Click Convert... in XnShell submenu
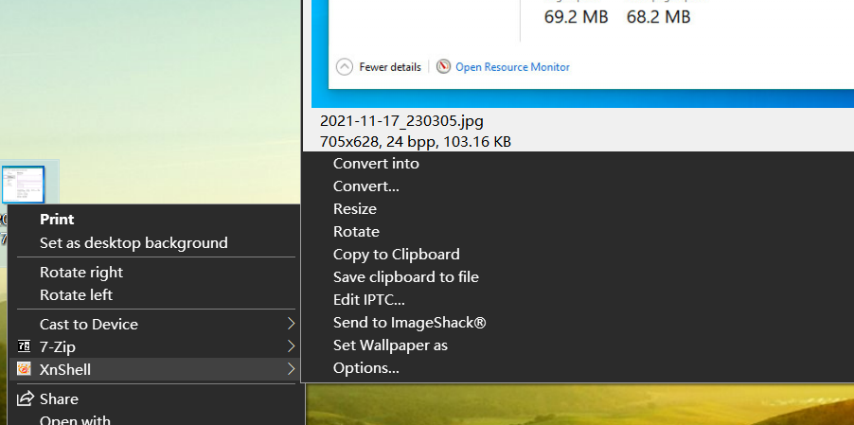The image size is (854, 425). [366, 186]
